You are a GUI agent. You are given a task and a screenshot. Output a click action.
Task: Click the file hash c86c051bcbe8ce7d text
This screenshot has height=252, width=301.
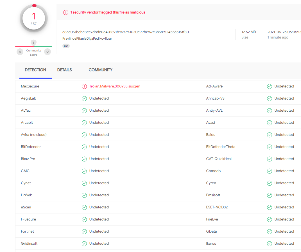(x=126, y=32)
